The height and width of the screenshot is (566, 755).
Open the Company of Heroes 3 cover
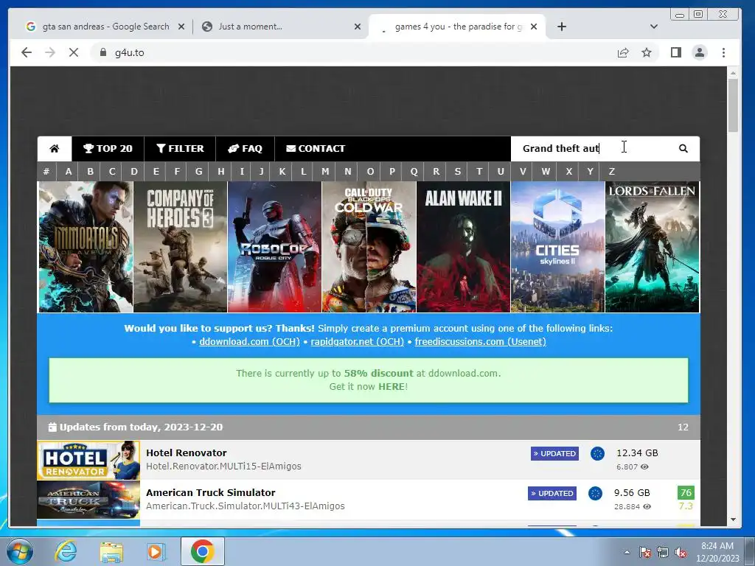[180, 247]
